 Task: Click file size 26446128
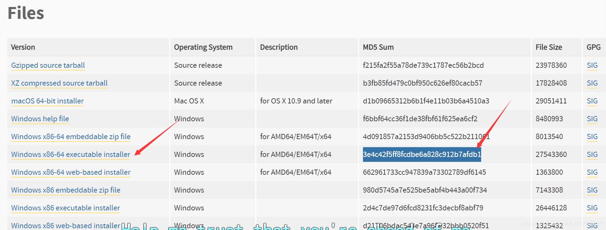(551, 208)
